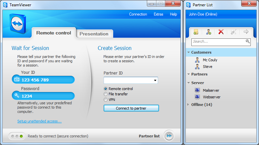Click the Ready to connect status text

coord(58,136)
